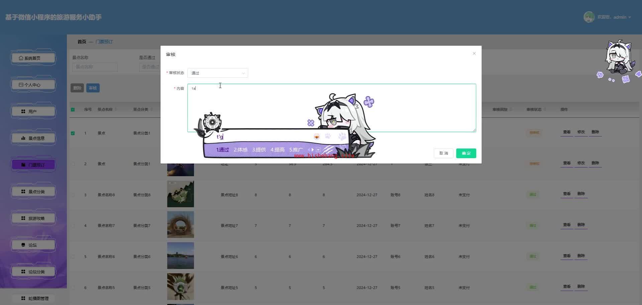Screen dimensions: 642x305
Task: Open 用户 management in the sidebar
Action: [33, 111]
